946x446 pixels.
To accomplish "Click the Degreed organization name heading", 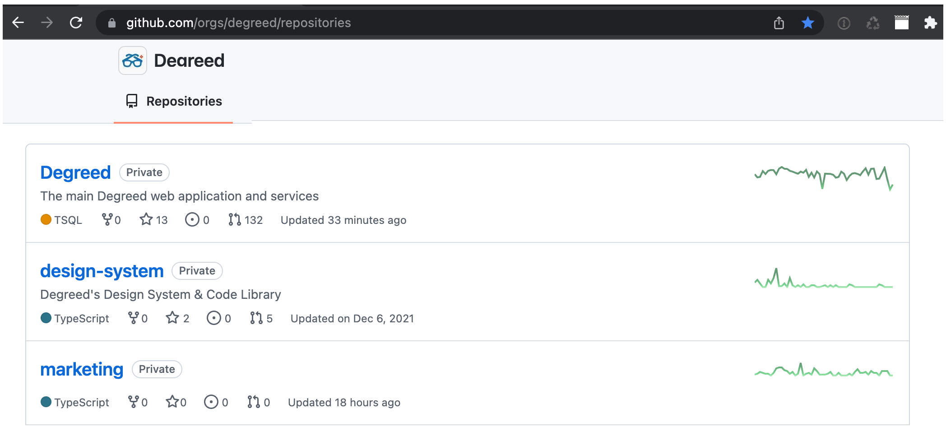I will click(x=189, y=60).
